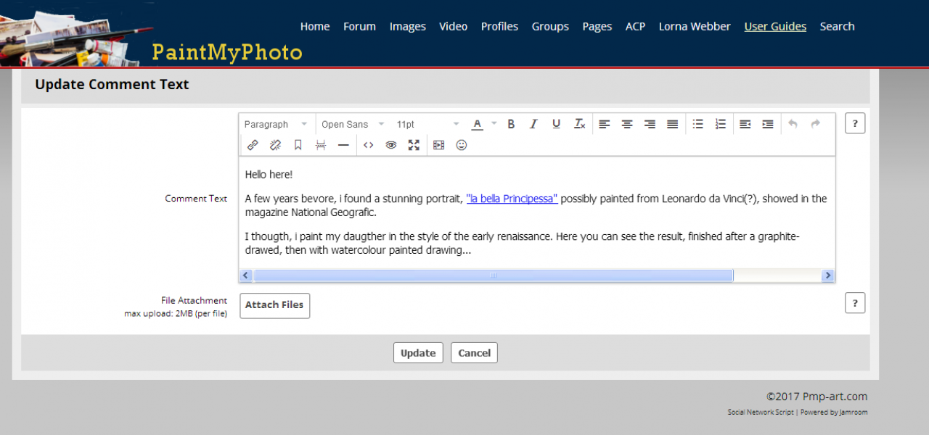929x435 pixels.
Task: Open the Open Sans font dropdown
Action: 353,124
